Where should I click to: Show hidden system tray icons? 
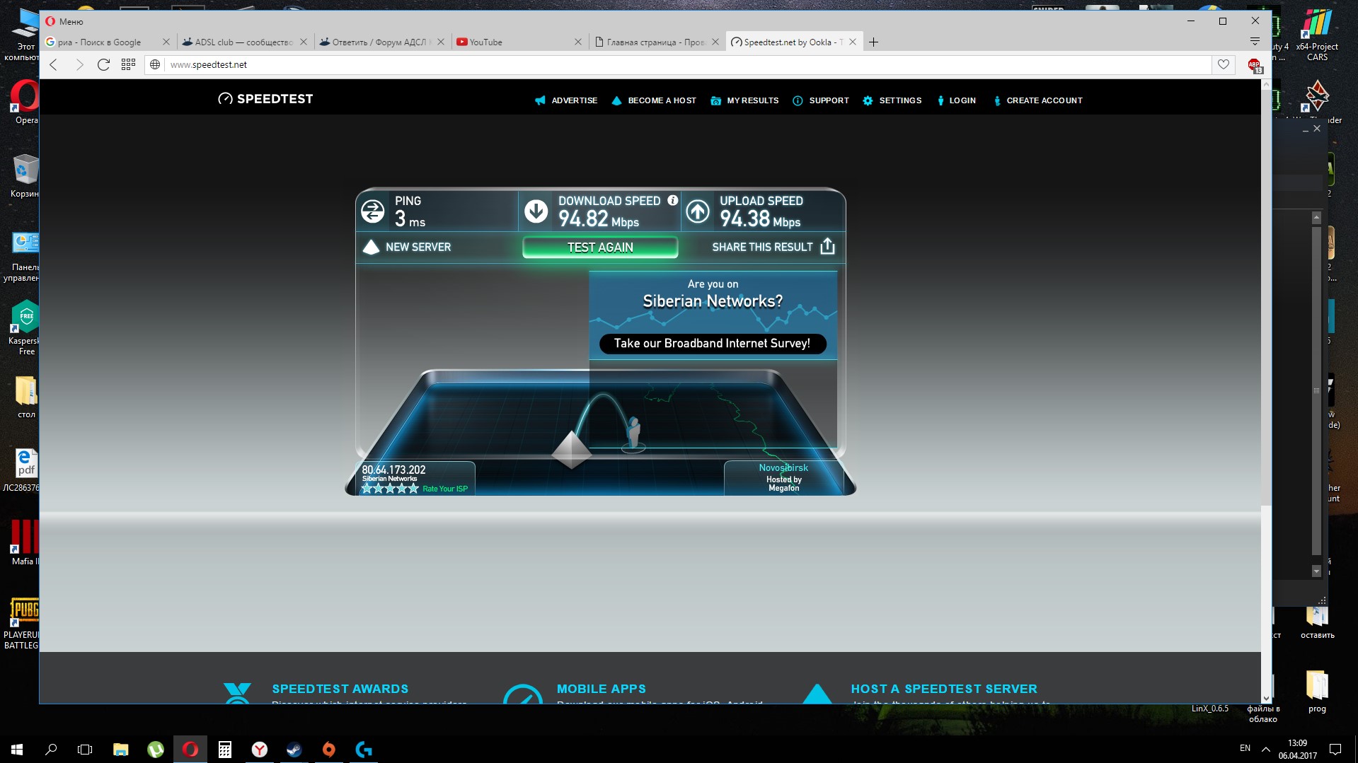click(x=1265, y=749)
